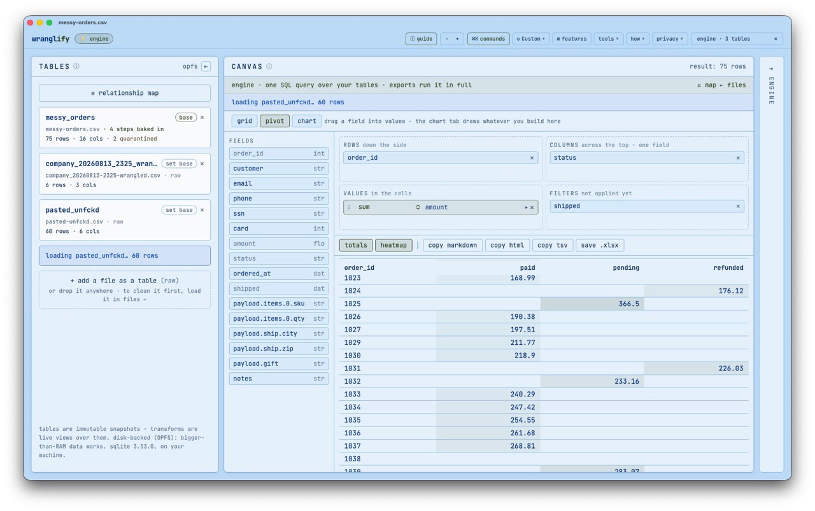Toggle the heatmap option

393,245
